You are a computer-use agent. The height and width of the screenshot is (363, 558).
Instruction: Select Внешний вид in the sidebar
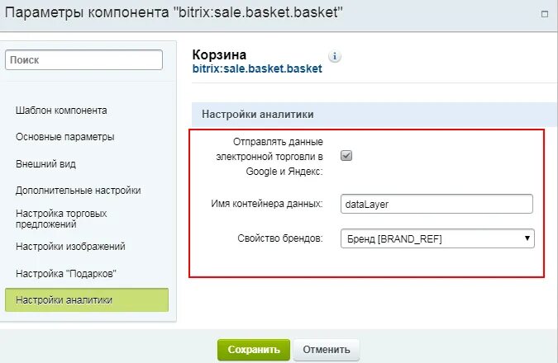(46, 163)
